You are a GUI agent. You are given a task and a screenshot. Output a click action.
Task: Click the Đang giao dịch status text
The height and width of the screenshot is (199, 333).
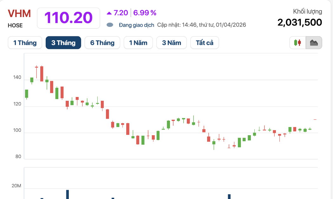(x=136, y=25)
